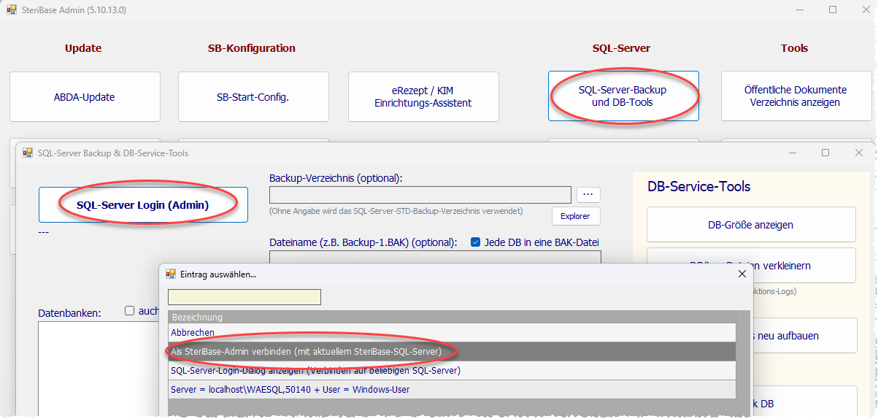Maximize the SQL-Server Backup & DB-Service-Tools window

(825, 153)
